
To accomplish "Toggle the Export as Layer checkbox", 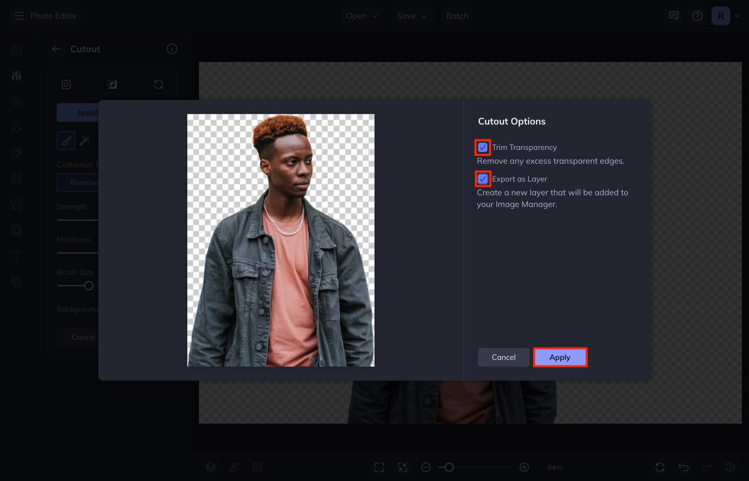I will click(483, 179).
